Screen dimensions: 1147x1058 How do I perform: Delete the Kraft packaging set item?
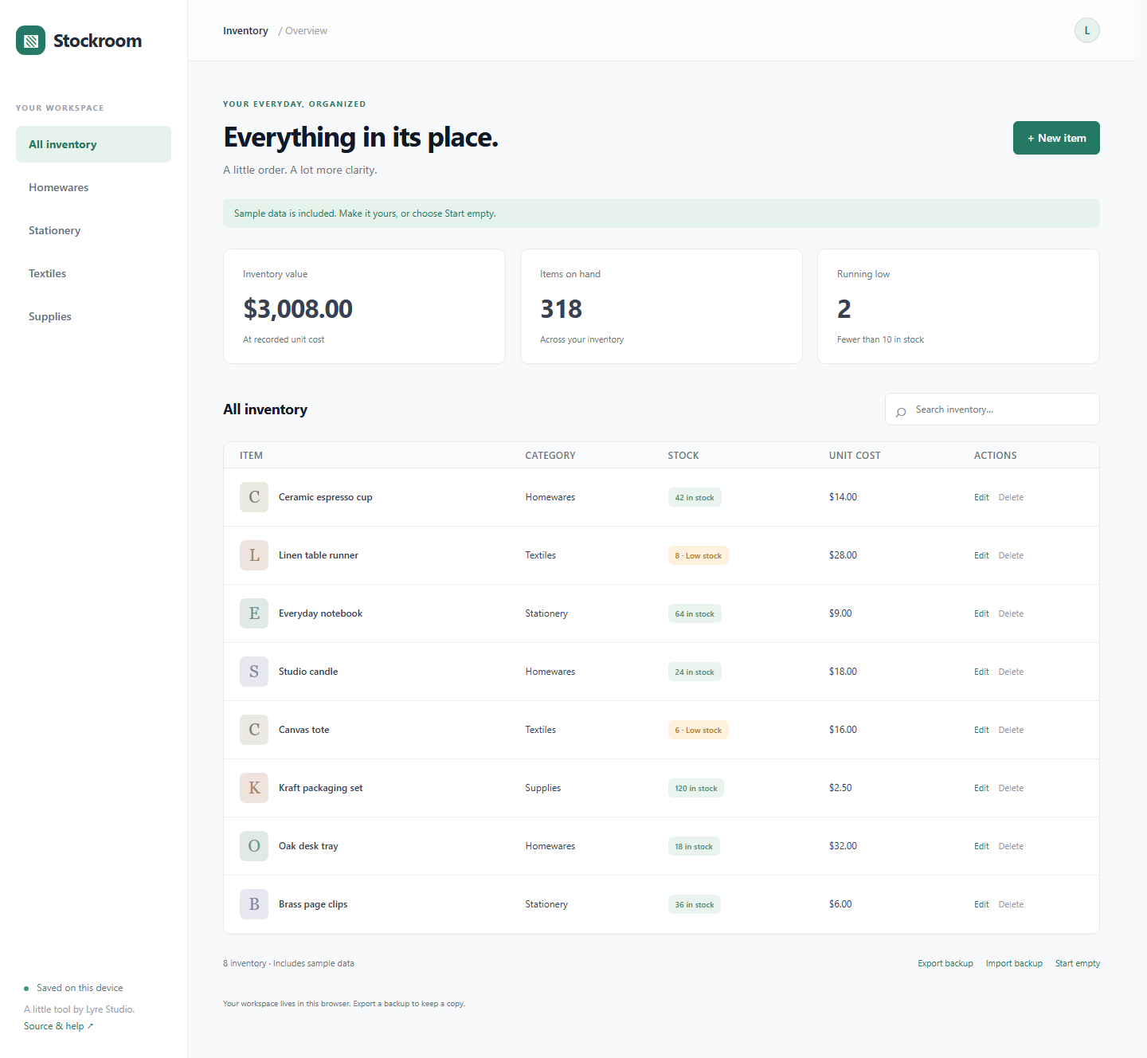click(x=1011, y=788)
